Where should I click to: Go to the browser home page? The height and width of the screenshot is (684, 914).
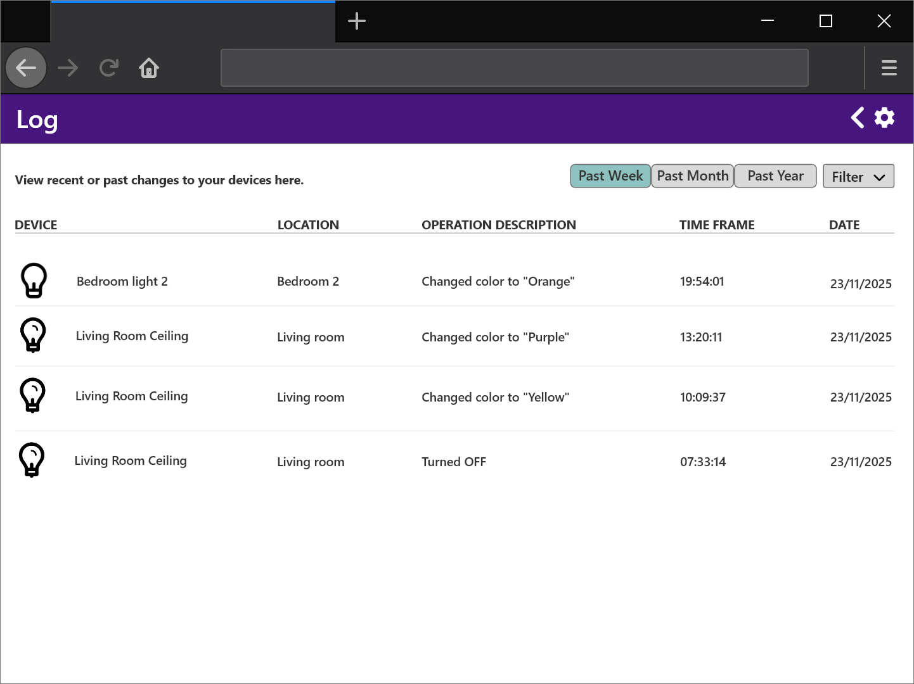click(x=149, y=68)
